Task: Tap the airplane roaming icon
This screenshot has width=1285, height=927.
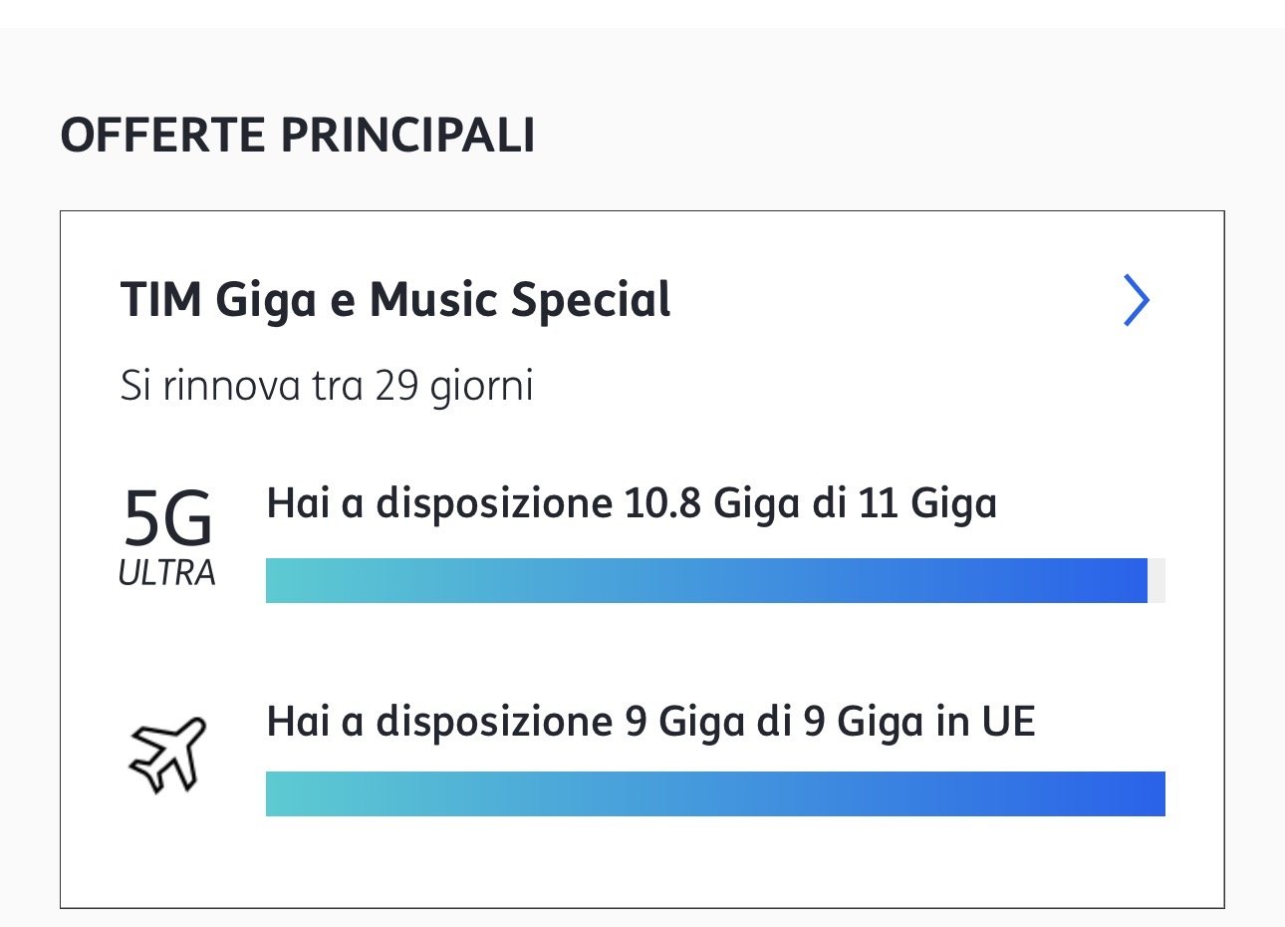Action: click(x=166, y=755)
